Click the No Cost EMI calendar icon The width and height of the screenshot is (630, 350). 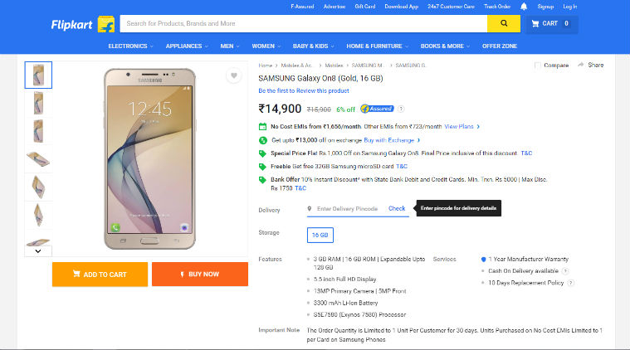click(262, 126)
